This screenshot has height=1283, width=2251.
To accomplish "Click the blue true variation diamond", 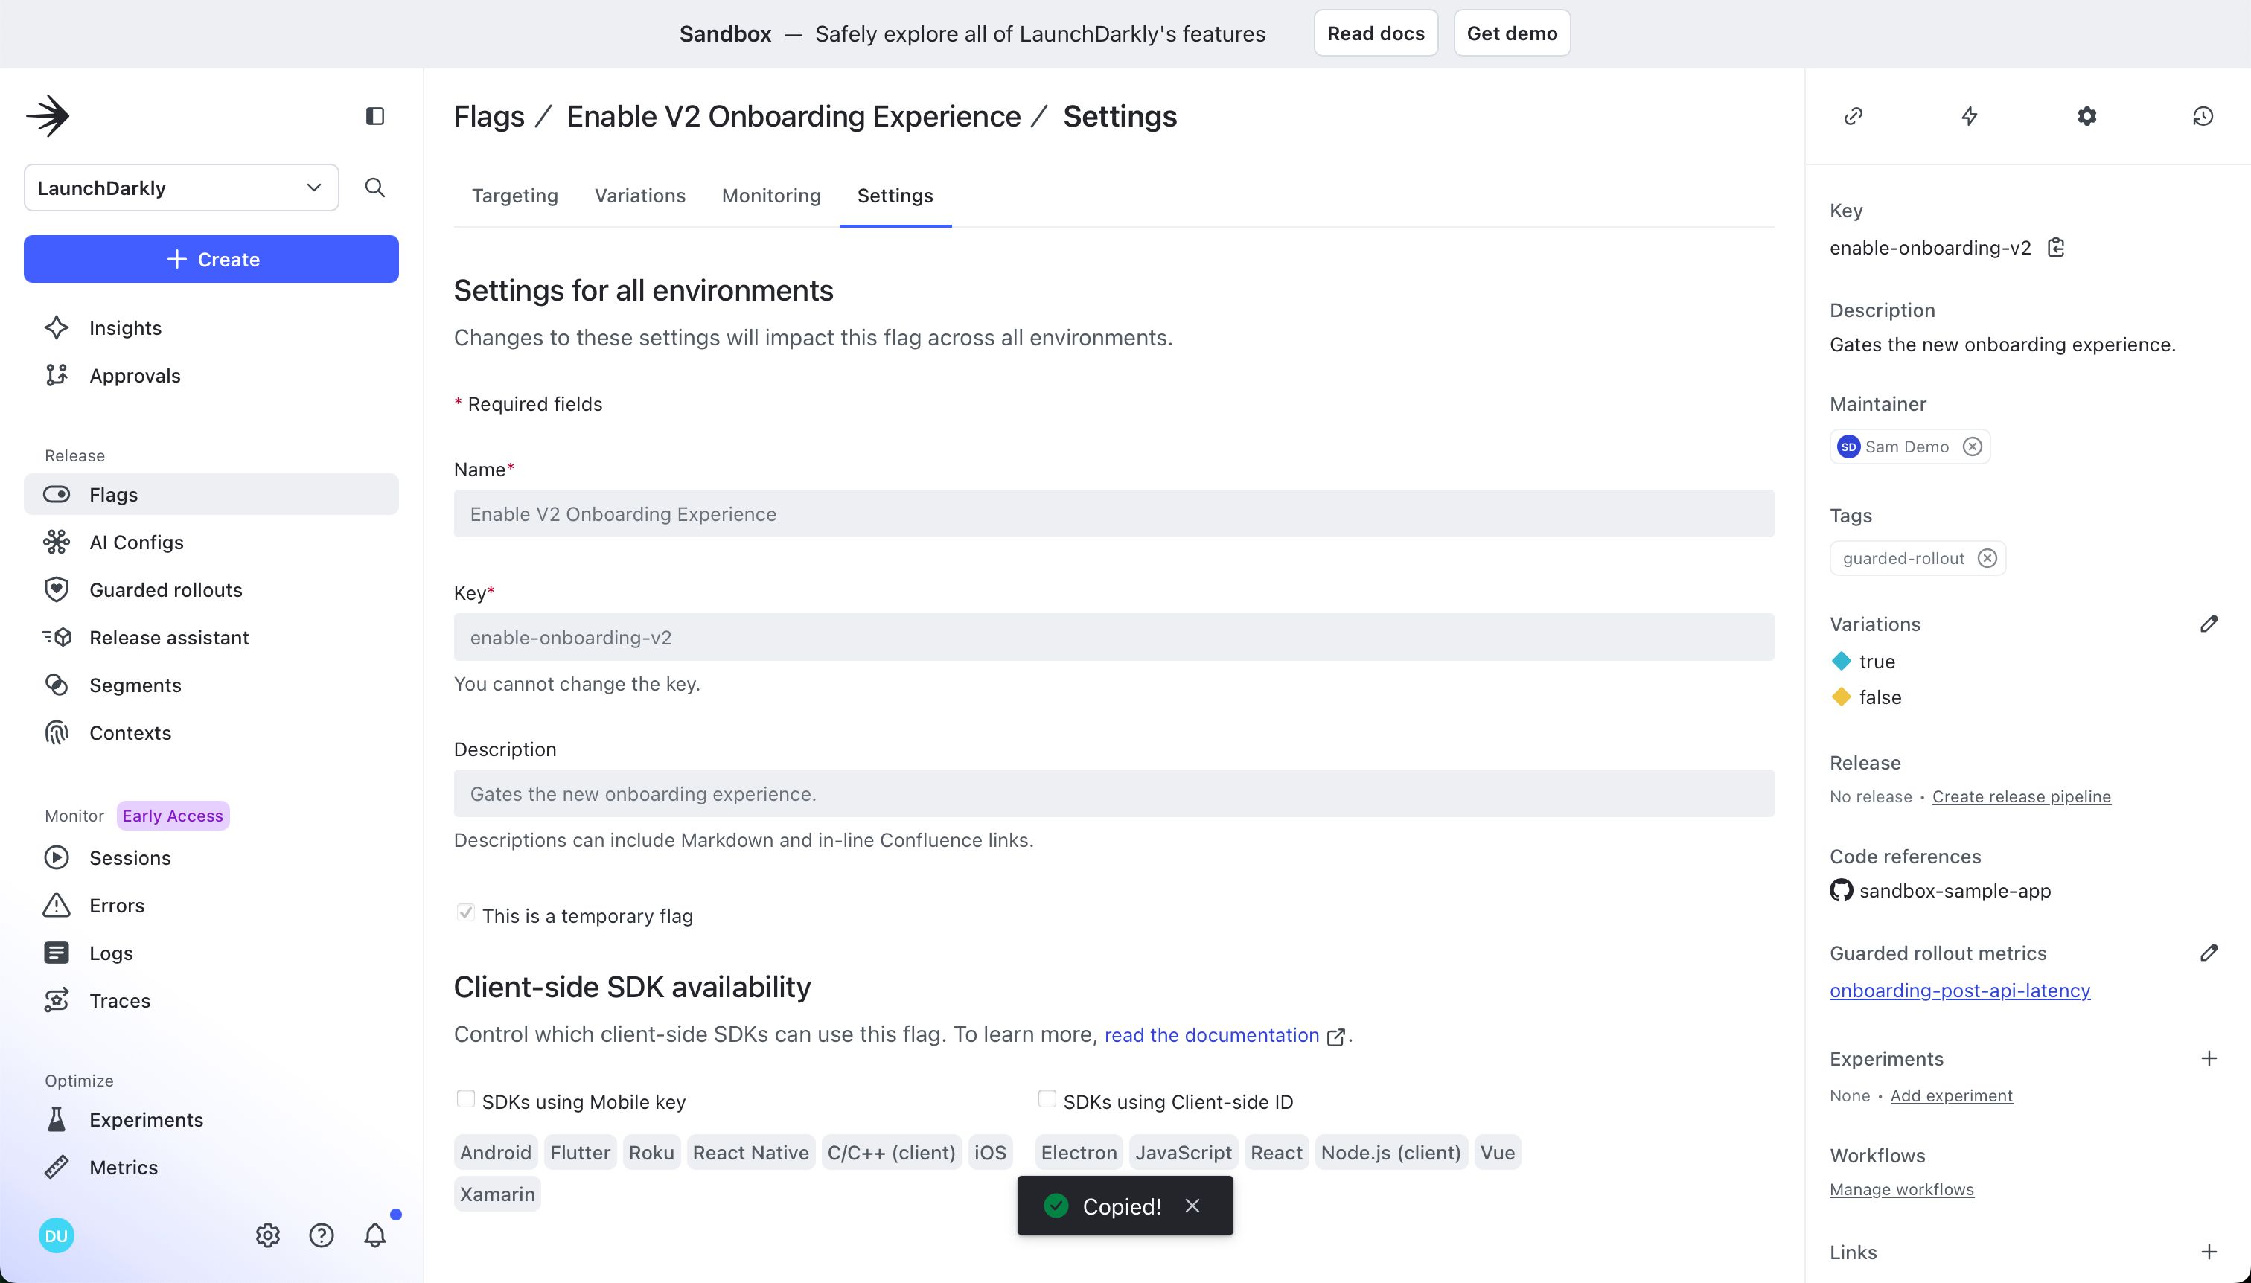I will tap(1841, 661).
